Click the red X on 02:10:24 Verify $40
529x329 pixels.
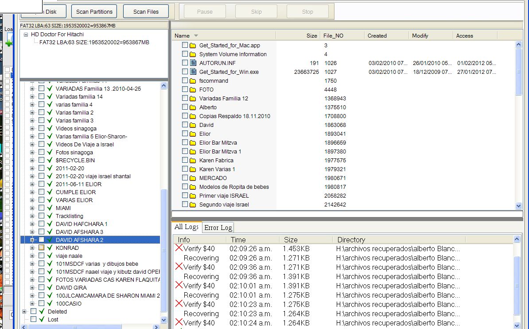[x=179, y=322]
